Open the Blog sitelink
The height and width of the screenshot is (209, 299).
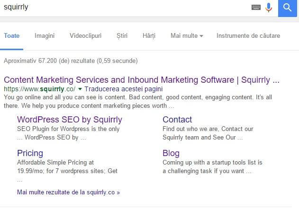(x=171, y=153)
